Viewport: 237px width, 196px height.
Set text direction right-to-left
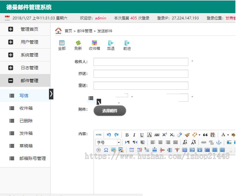(x=135, y=142)
